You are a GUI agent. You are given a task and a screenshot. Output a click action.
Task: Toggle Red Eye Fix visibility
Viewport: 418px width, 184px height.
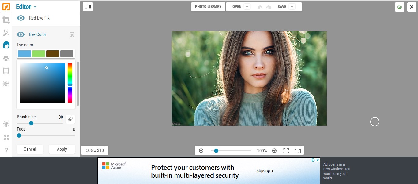[21, 18]
